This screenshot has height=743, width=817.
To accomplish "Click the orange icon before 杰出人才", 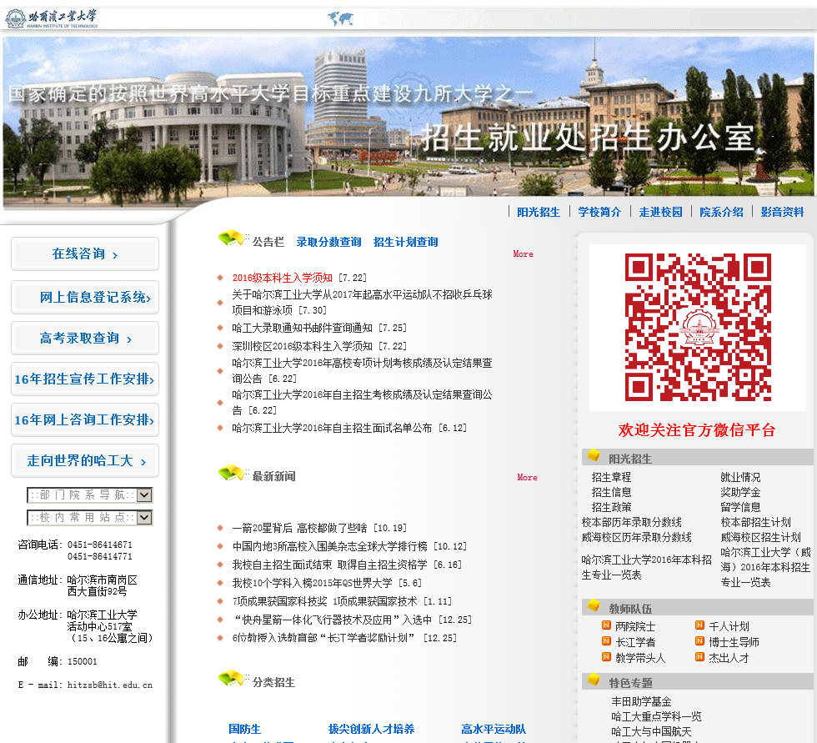I will click(699, 657).
